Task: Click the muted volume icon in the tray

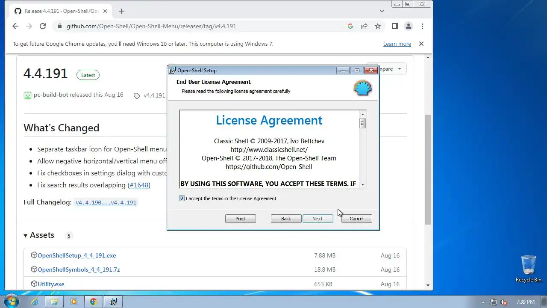Action: coord(504,302)
